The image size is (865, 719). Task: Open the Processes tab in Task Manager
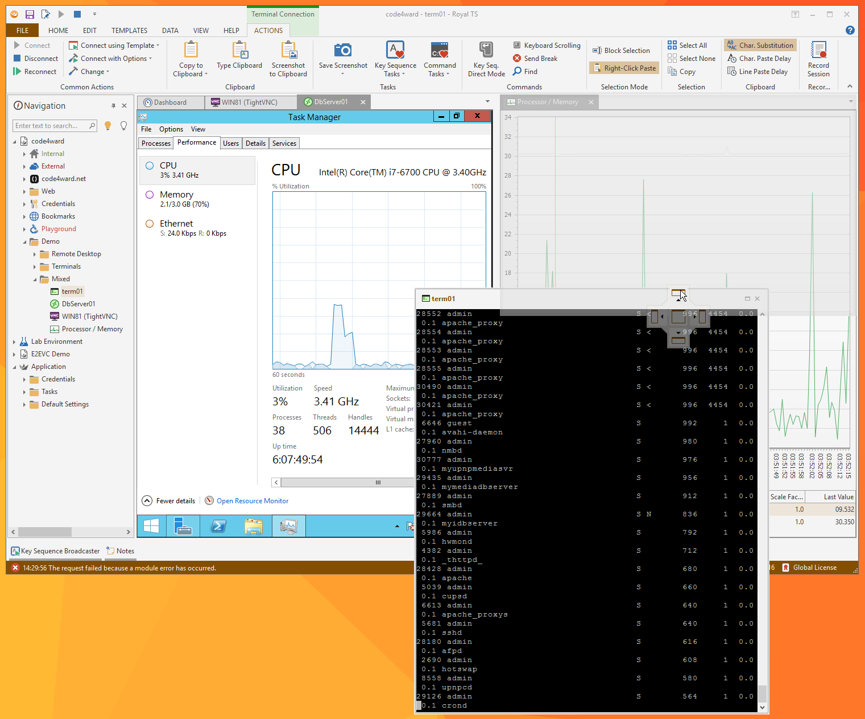coord(156,143)
